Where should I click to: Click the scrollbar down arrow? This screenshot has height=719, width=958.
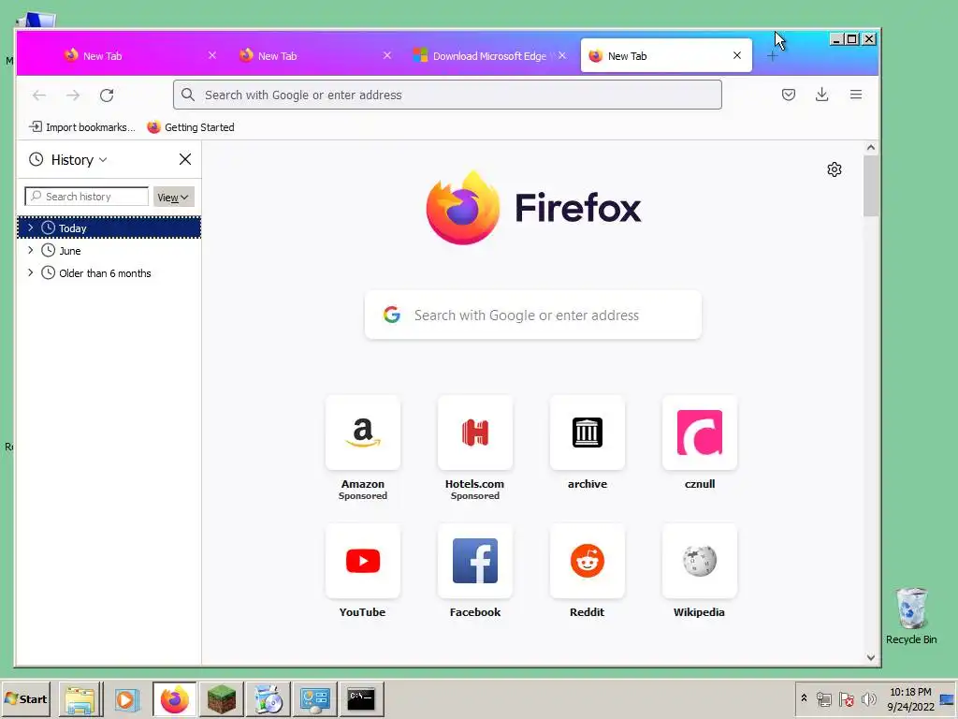pyautogui.click(x=871, y=658)
